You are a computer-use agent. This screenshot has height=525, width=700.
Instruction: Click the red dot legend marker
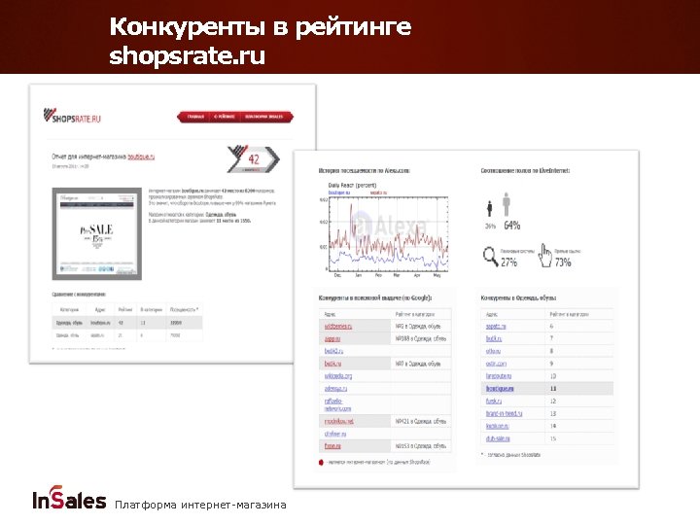click(321, 463)
